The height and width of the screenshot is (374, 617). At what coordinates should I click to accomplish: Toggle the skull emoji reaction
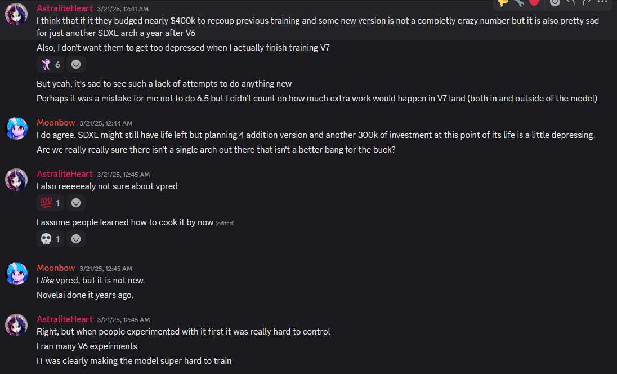pos(50,239)
